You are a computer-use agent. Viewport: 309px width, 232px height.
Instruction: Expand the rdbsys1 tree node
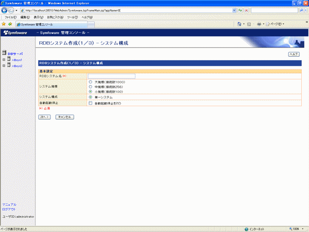(x=4, y=60)
